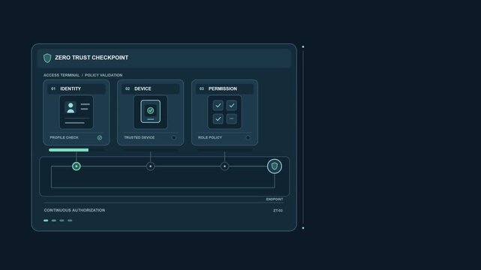The height and width of the screenshot is (270, 481).
Task: Click the Endpoint label
Action: pyautogui.click(x=275, y=199)
